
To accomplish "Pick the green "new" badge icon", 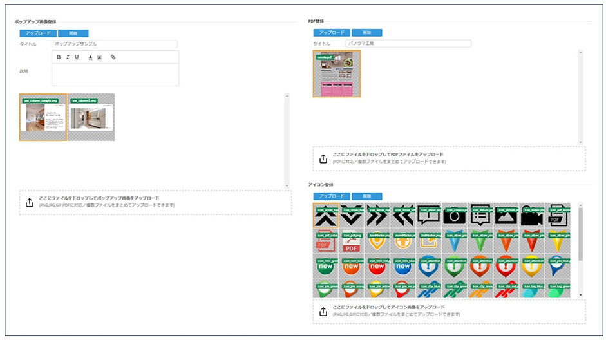I will [x=325, y=264].
